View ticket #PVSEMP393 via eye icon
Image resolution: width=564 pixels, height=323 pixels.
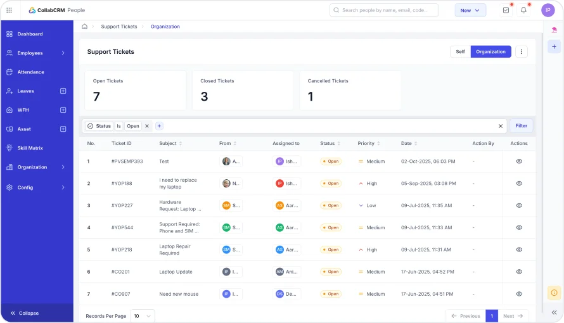[518, 161]
